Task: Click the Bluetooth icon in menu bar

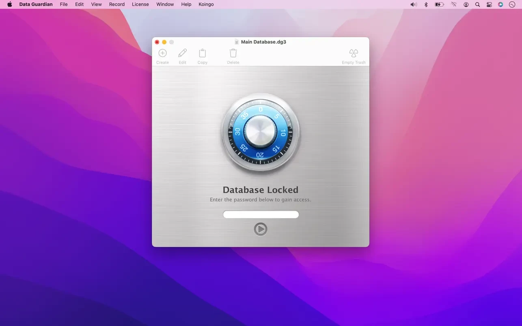Action: click(426, 4)
